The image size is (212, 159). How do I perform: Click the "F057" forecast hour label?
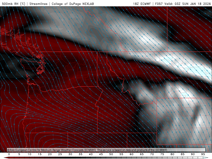[159, 4]
